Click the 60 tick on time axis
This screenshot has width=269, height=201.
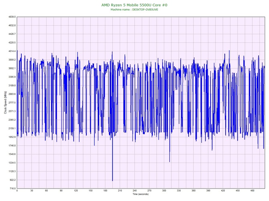pyautogui.click(x=46, y=191)
